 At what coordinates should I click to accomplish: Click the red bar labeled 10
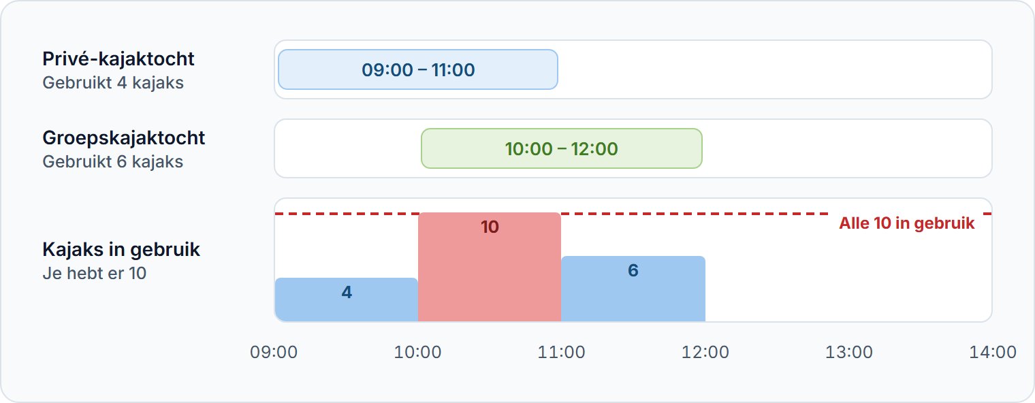click(490, 267)
